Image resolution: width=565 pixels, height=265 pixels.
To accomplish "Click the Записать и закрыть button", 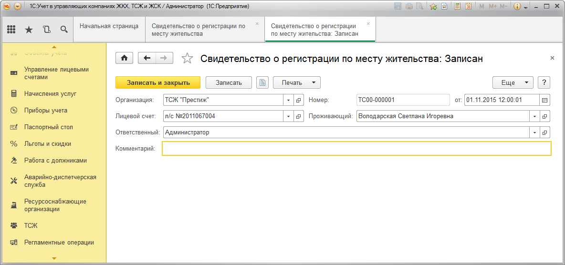I will click(158, 82).
